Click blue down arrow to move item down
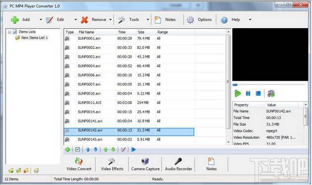The height and width of the screenshot is (185, 312). (x=95, y=150)
